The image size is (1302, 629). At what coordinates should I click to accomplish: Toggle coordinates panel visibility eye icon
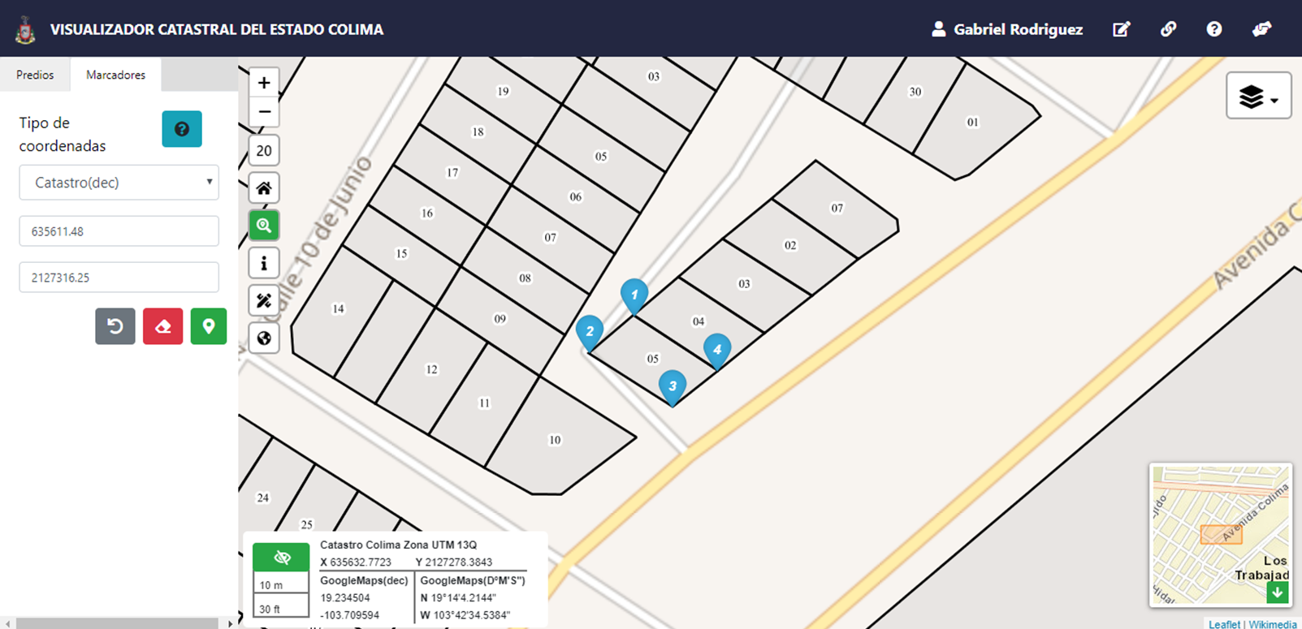click(x=281, y=558)
